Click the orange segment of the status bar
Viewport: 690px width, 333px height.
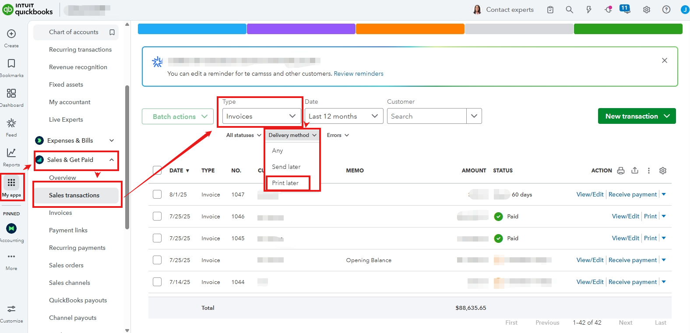(410, 29)
